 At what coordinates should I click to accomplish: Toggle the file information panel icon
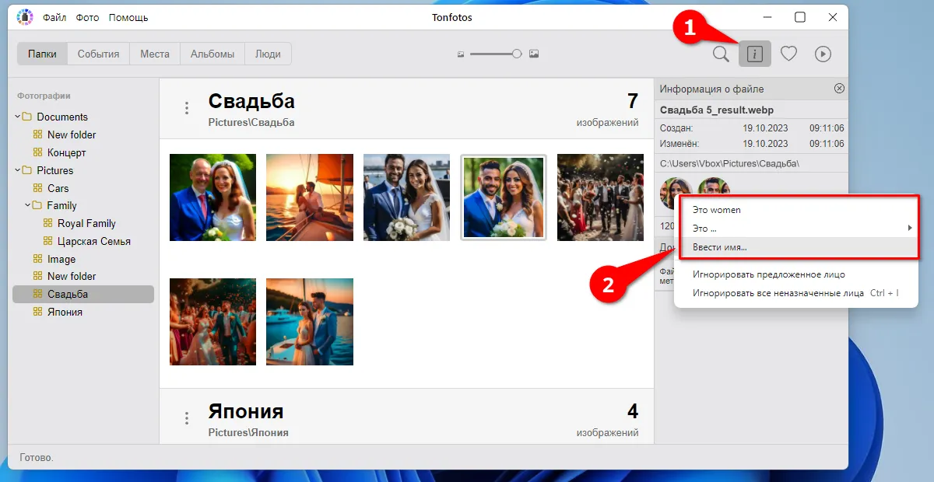754,54
